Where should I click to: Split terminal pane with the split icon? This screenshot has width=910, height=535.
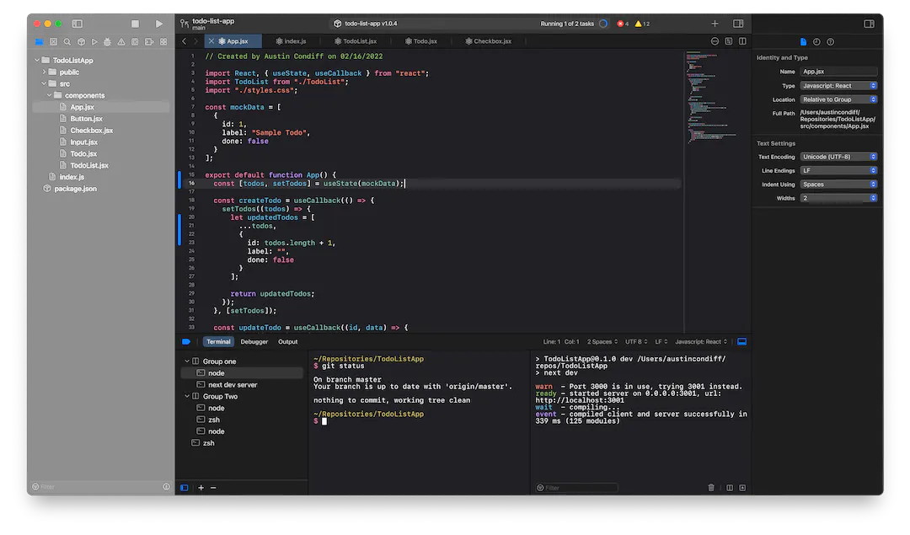pyautogui.click(x=730, y=488)
